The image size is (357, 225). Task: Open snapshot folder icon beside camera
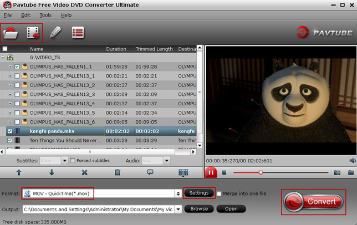[x=351, y=172]
